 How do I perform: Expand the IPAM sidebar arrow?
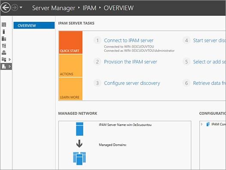10,66
